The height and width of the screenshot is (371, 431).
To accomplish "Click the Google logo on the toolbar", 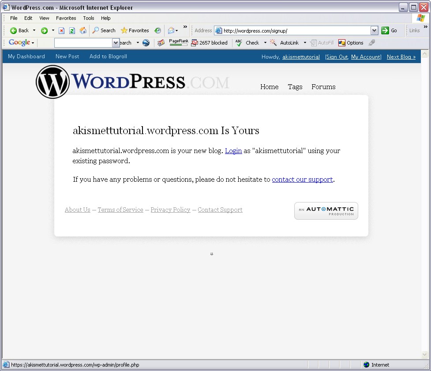I will [19, 42].
